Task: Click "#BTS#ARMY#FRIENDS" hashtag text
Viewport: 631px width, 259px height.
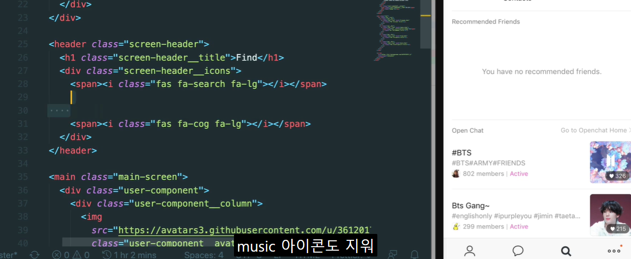Action: click(x=489, y=163)
